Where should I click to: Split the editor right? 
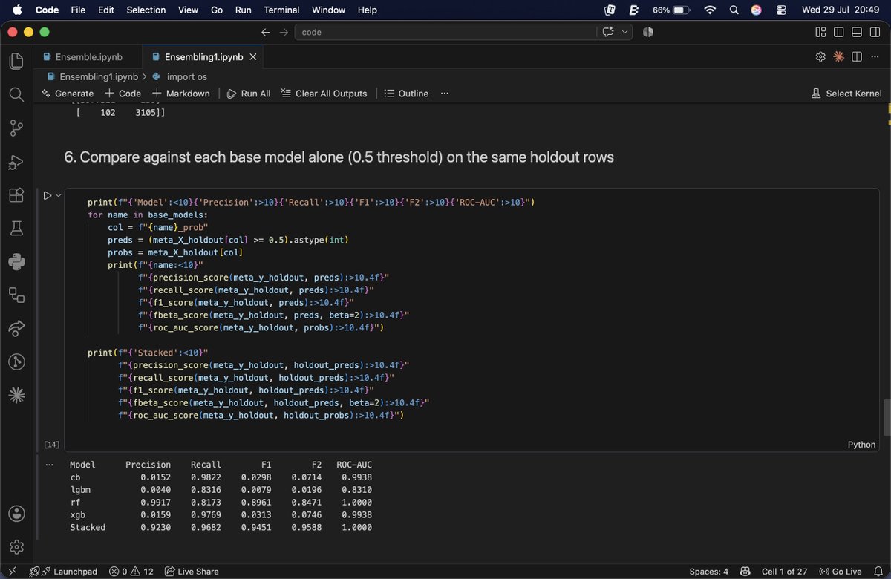857,56
